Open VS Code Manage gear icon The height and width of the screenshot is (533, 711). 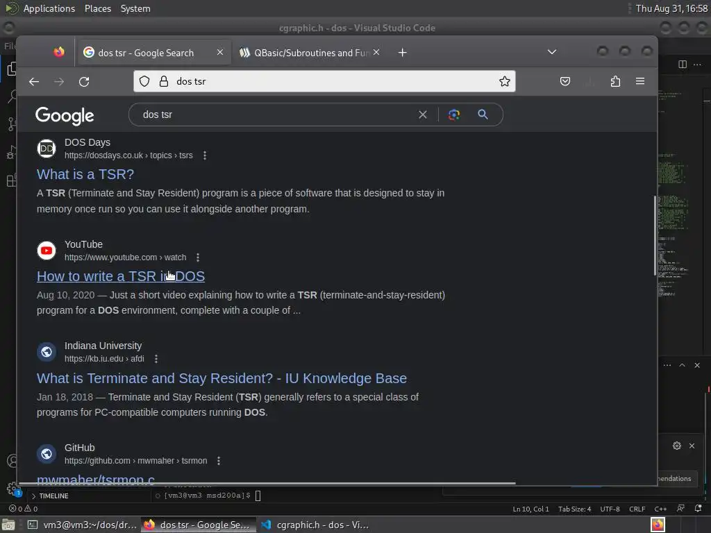point(12,489)
